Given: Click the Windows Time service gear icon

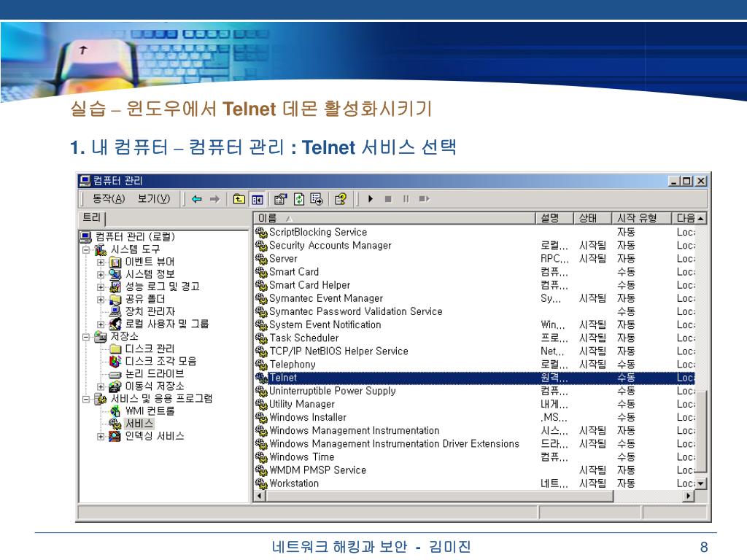Looking at the screenshot, I should click(x=261, y=457).
